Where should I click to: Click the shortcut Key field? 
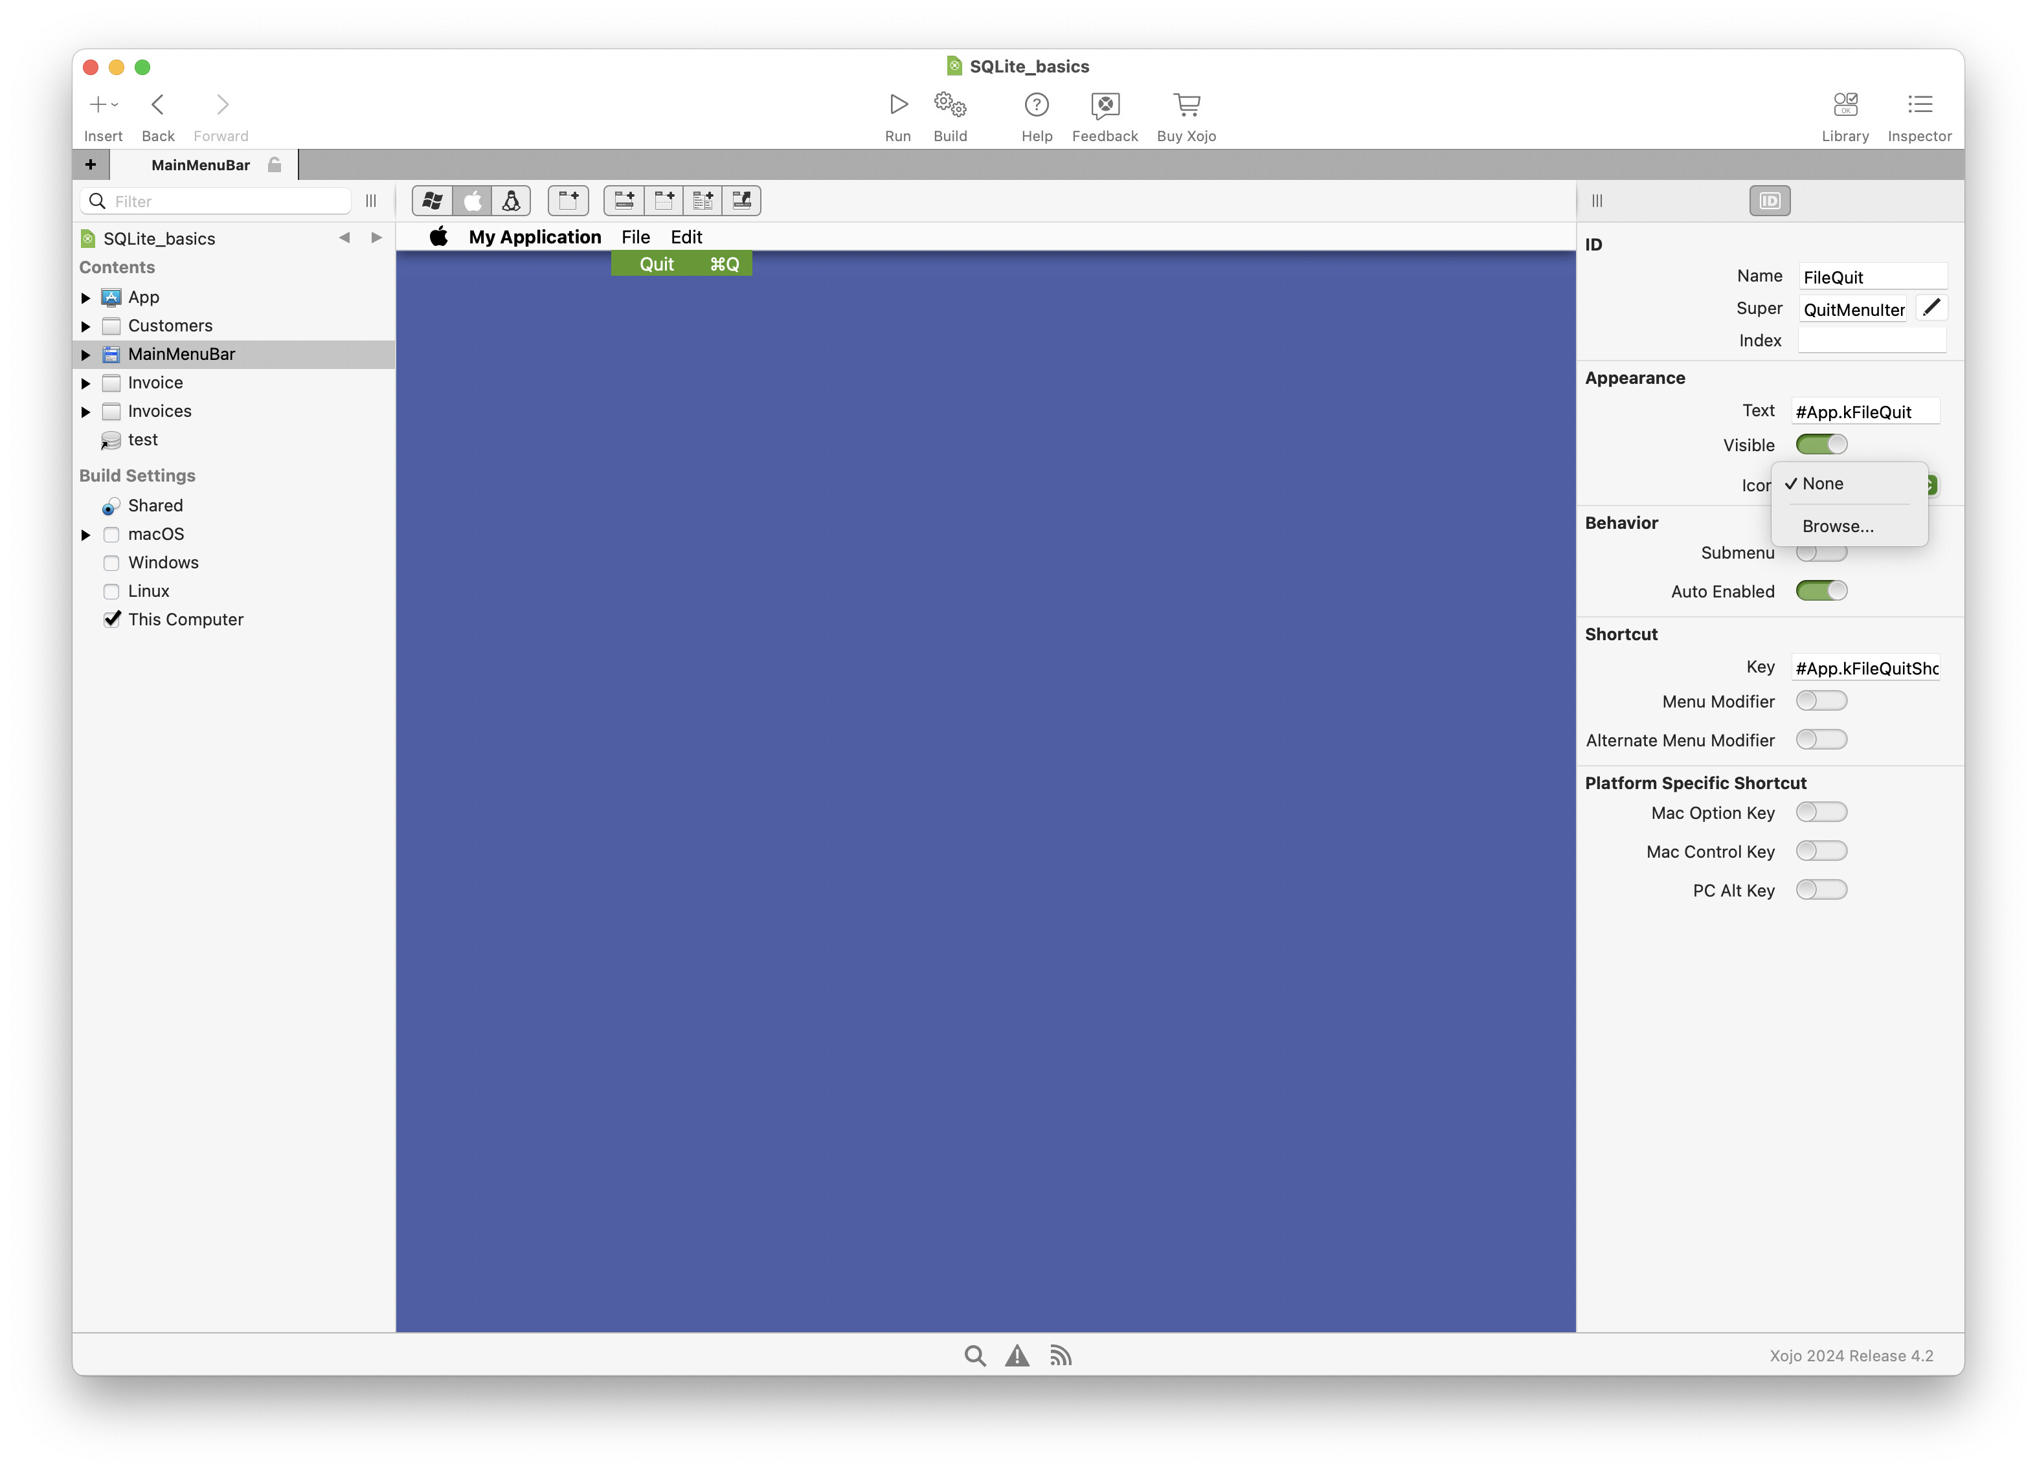click(x=1866, y=667)
